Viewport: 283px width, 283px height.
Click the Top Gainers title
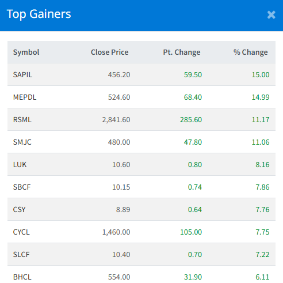pos(39,14)
